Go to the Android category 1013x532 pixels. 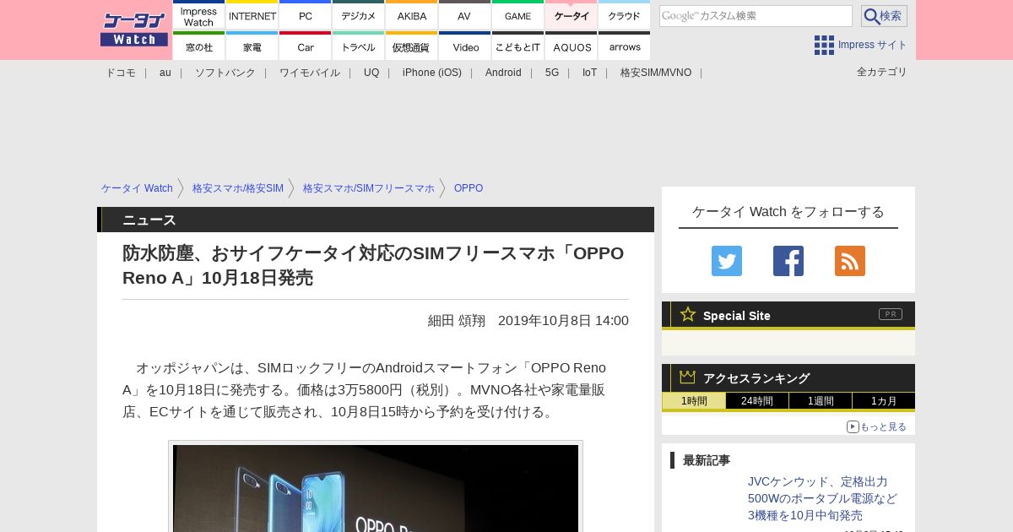pyautogui.click(x=503, y=73)
